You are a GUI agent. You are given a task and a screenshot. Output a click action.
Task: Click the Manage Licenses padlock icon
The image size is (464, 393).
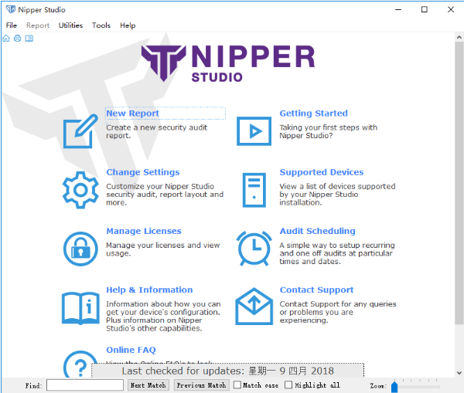80,248
